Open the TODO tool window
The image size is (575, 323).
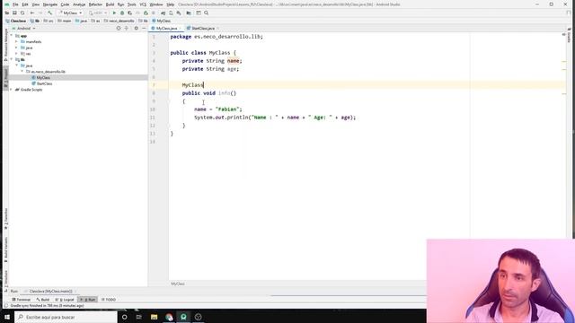pyautogui.click(x=109, y=300)
